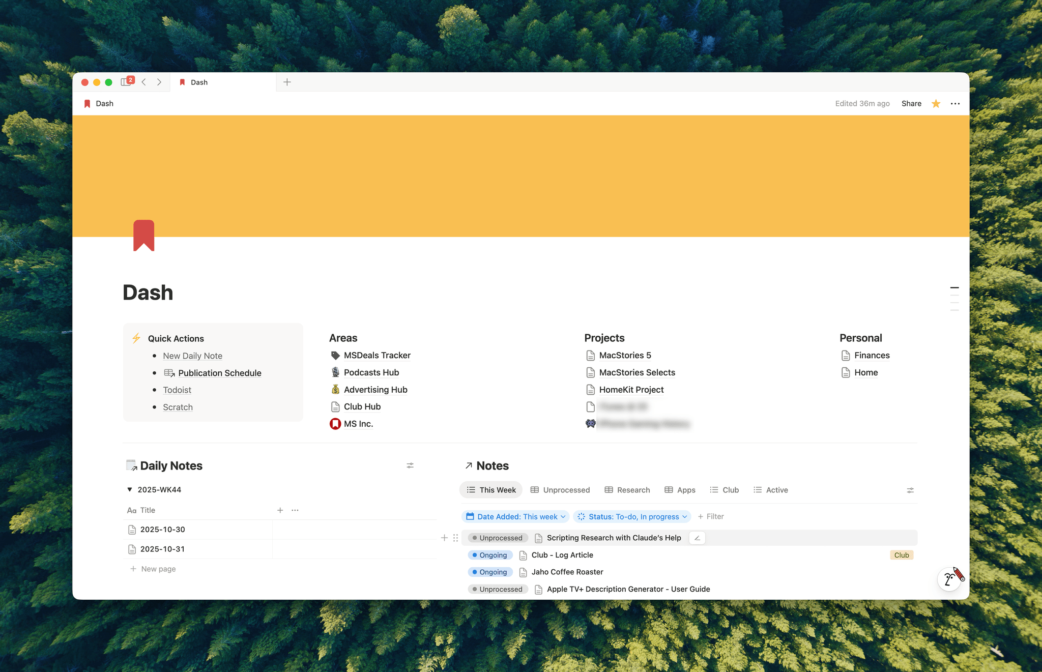Click the edit icon on Scripting Research row
This screenshot has height=672, width=1042.
point(697,538)
